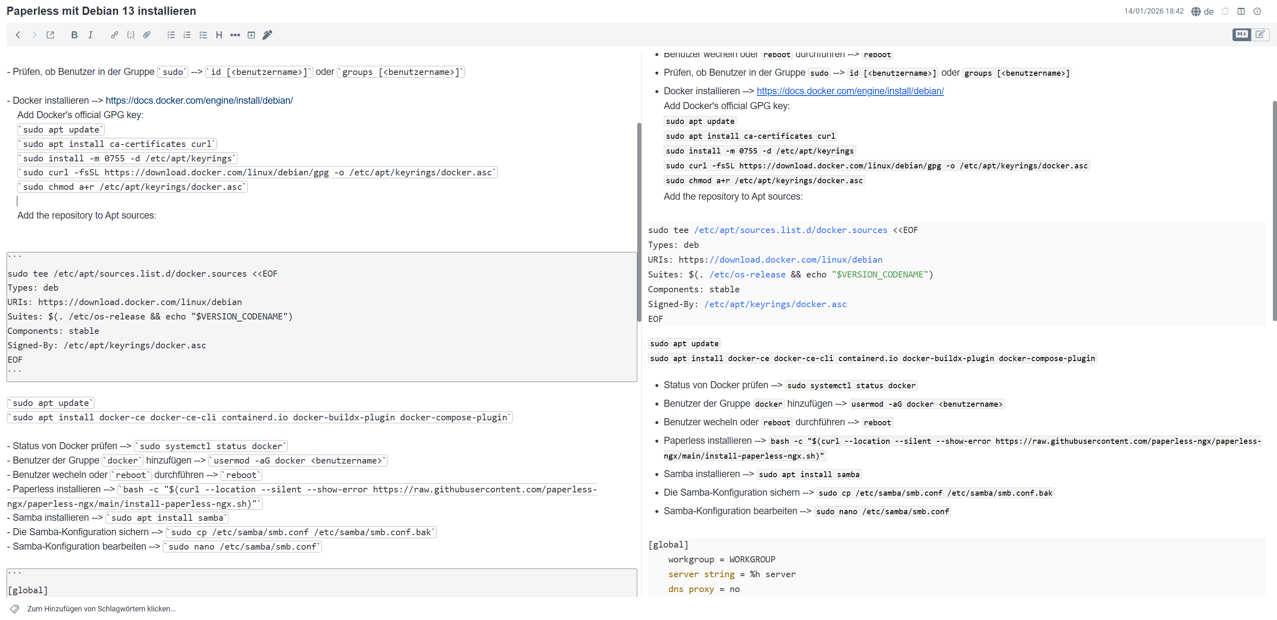Expand more toolbar options with ellipsis

pos(235,35)
